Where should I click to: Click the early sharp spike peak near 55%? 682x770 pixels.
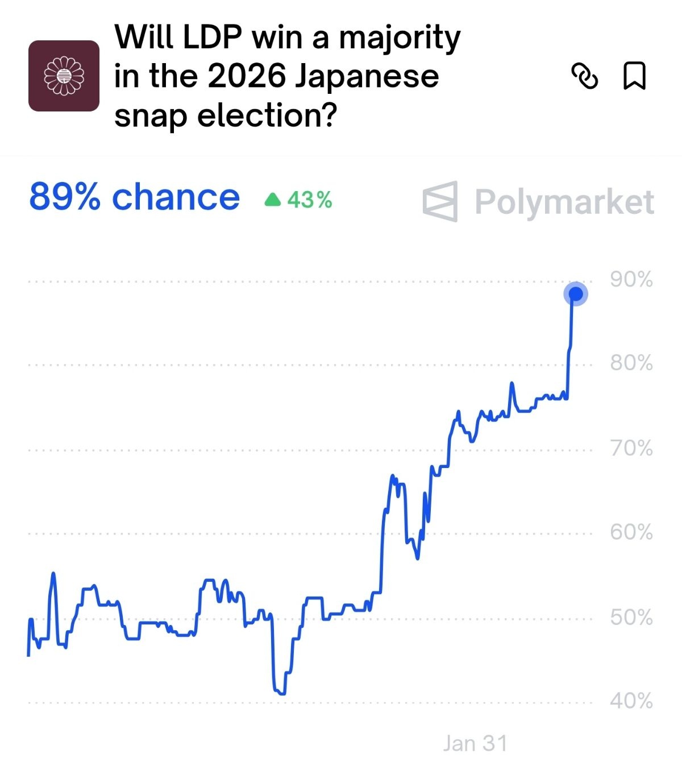(53, 574)
